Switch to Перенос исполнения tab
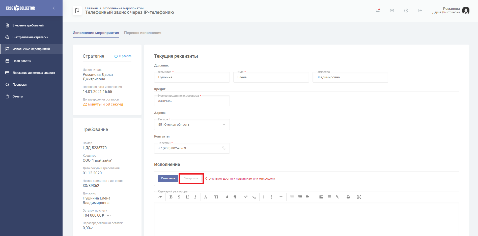The width and height of the screenshot is (478, 236). (x=143, y=33)
